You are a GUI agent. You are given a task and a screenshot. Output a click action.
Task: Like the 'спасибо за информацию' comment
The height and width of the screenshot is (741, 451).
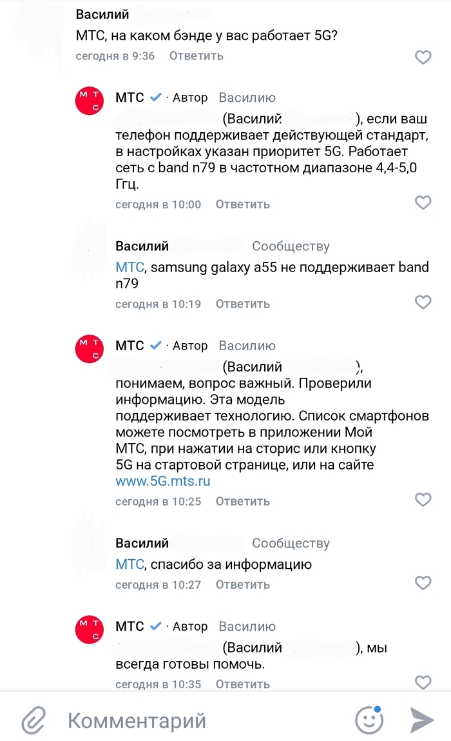(423, 583)
